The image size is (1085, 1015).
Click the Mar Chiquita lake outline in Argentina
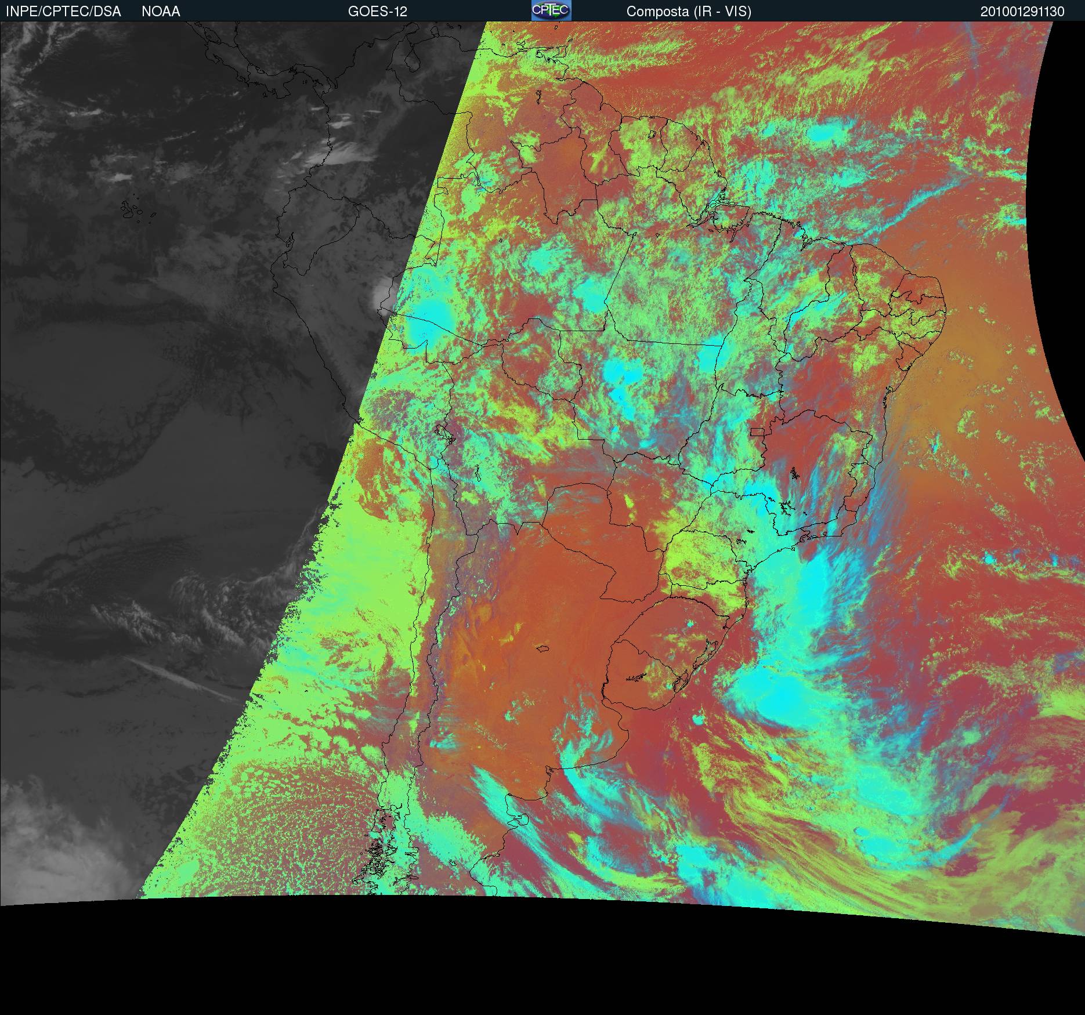coord(543,649)
